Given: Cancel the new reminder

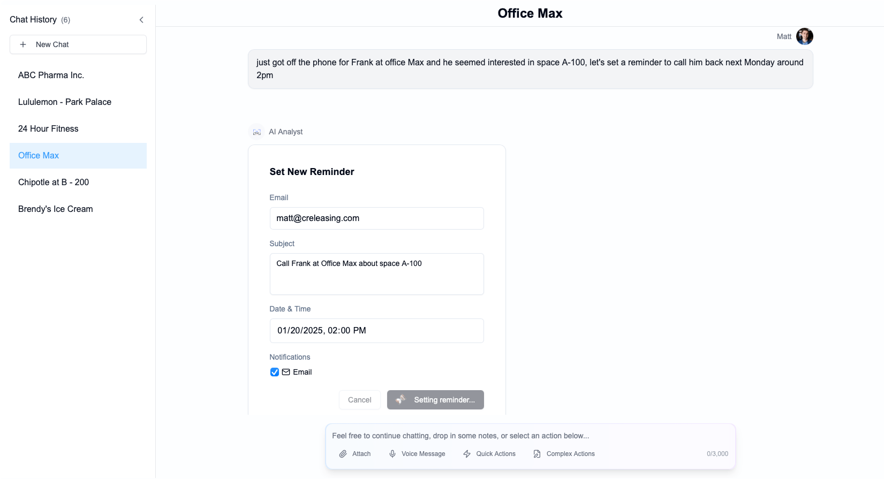Looking at the screenshot, I should point(360,400).
